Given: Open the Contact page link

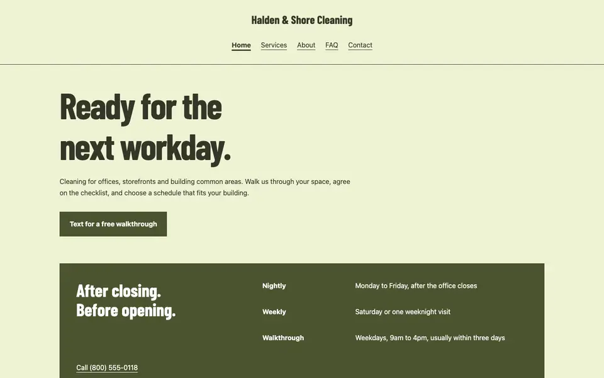Looking at the screenshot, I should [x=360, y=45].
